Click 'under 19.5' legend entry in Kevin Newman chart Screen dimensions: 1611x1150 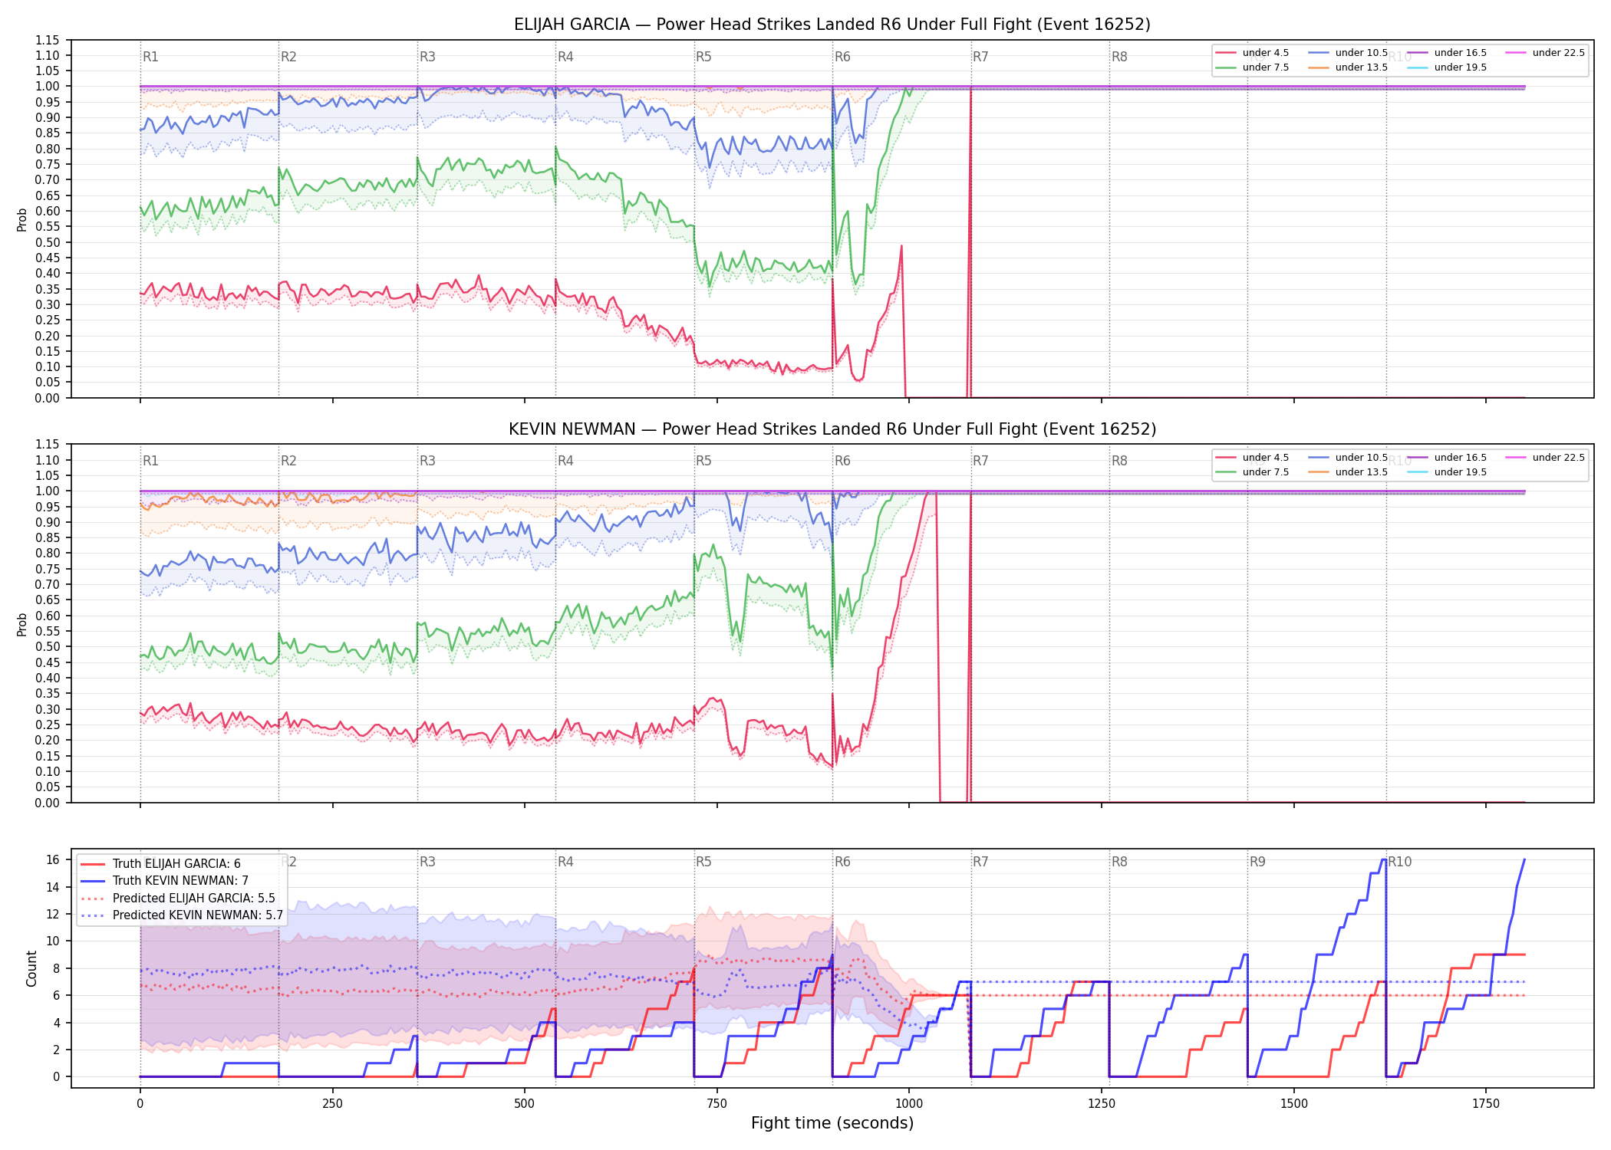(1447, 472)
